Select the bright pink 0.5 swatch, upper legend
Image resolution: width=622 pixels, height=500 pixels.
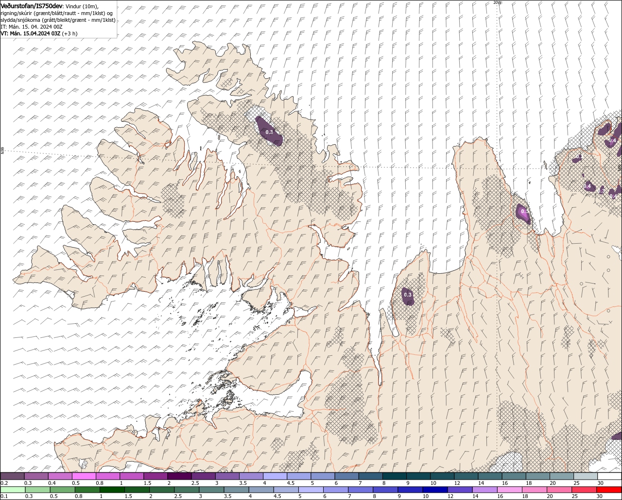pyautogui.click(x=84, y=476)
